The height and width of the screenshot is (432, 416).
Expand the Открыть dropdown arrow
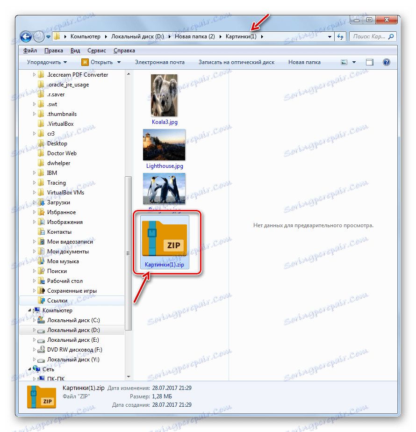119,62
